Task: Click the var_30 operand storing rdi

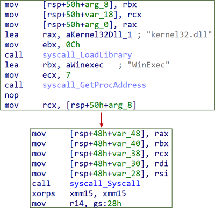Action: click(126, 164)
